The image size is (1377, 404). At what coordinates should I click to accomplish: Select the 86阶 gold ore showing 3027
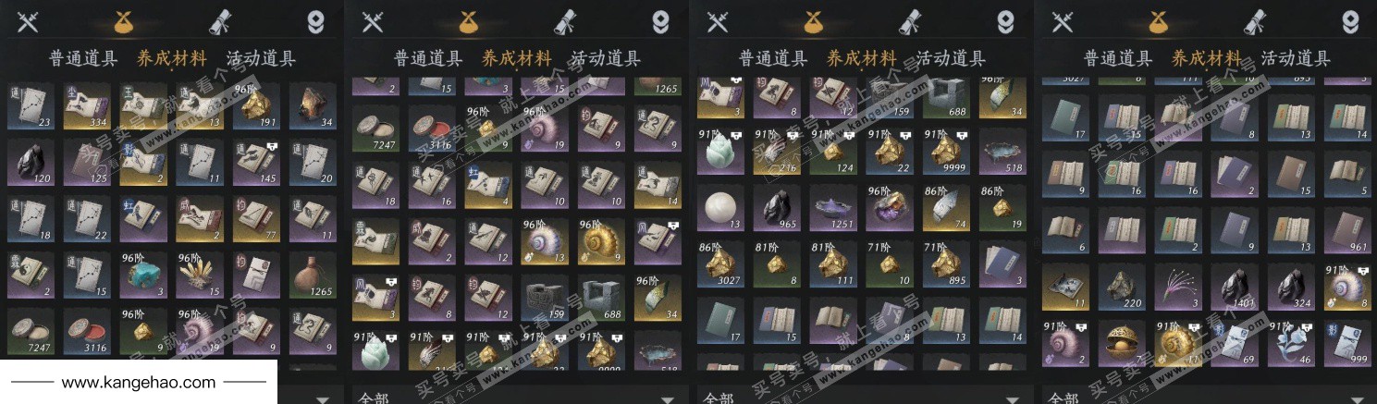coord(721,264)
